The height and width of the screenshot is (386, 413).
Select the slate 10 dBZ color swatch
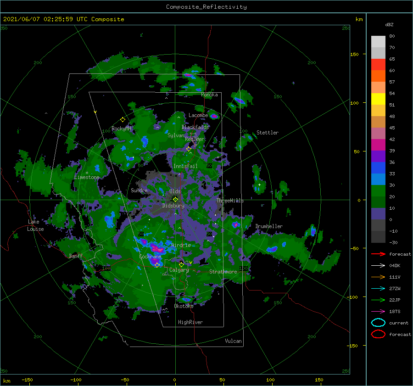click(378, 213)
